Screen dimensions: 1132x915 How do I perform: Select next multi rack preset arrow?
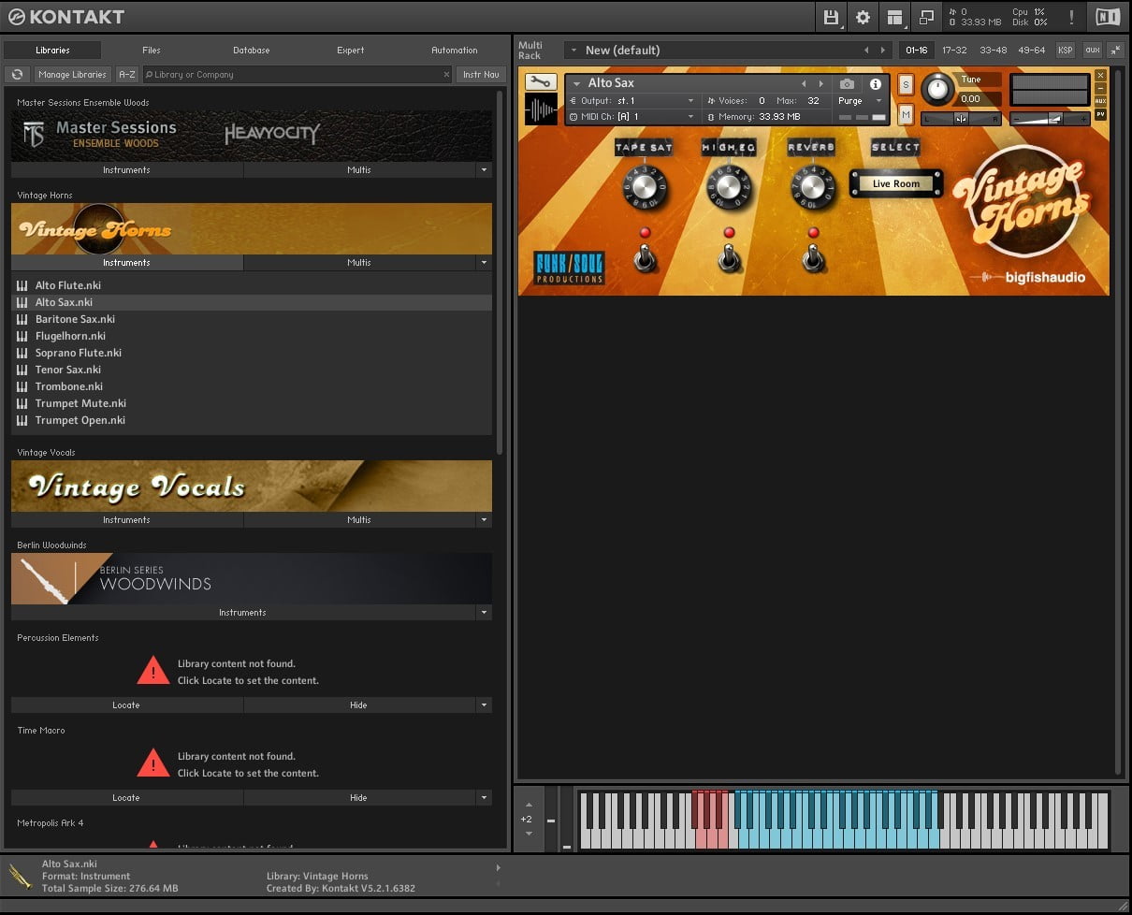[883, 50]
